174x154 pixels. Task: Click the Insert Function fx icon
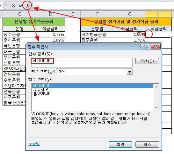pos(28,6)
